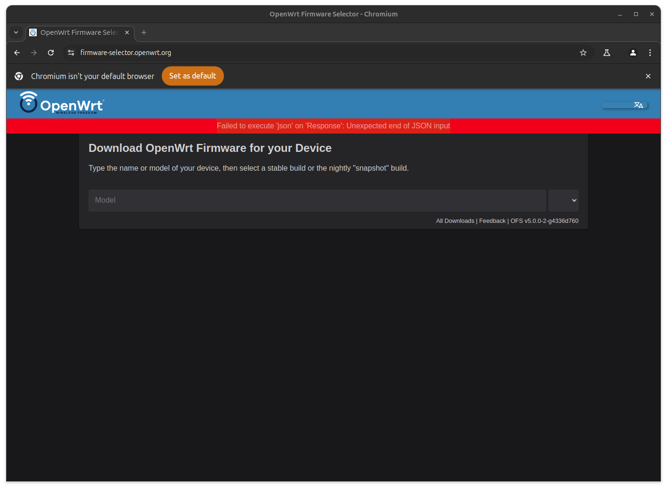Click the Chromium icon in notification bar
667x489 pixels.
click(19, 76)
